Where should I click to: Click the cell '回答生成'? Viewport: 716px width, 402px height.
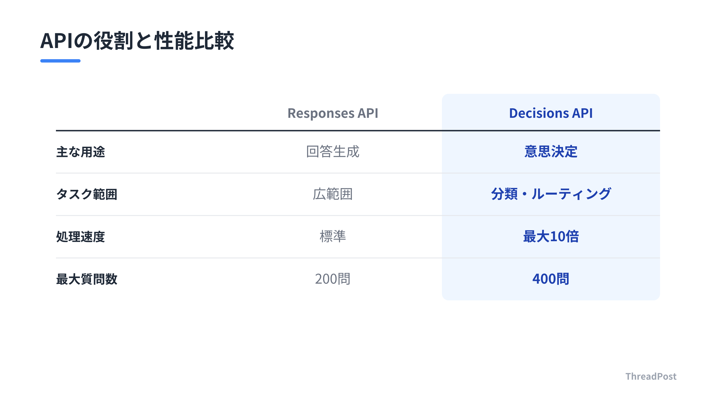333,152
